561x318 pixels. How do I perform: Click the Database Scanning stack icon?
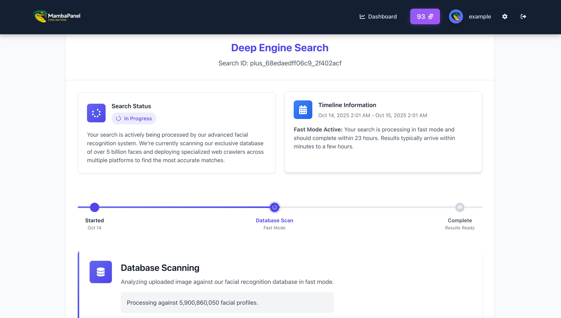pyautogui.click(x=101, y=272)
